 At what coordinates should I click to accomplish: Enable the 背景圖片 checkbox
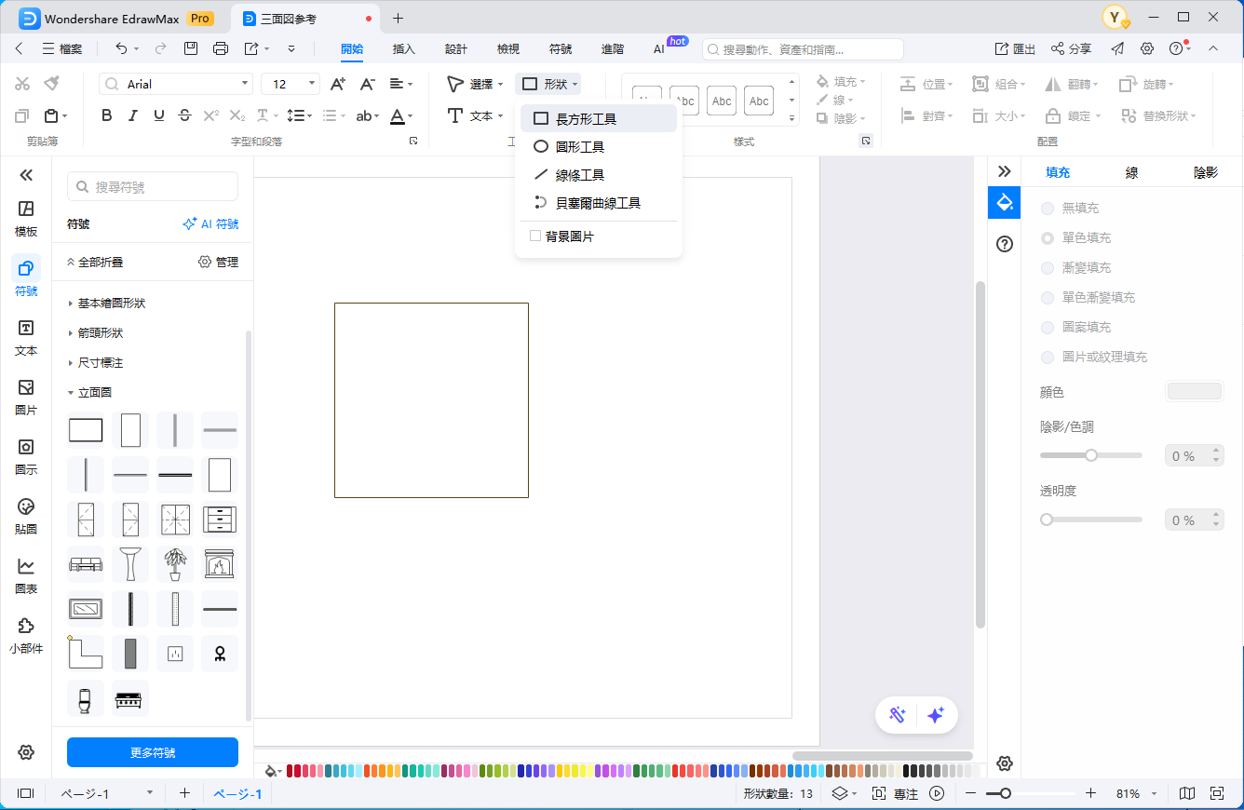pos(535,236)
